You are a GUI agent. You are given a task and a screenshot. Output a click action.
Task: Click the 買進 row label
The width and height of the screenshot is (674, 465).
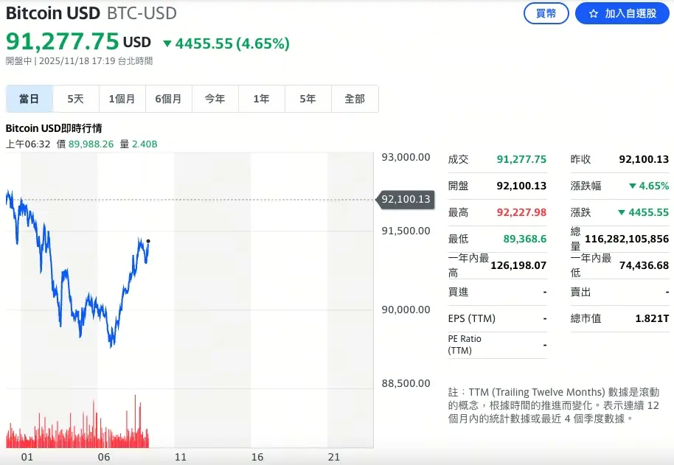click(x=458, y=292)
